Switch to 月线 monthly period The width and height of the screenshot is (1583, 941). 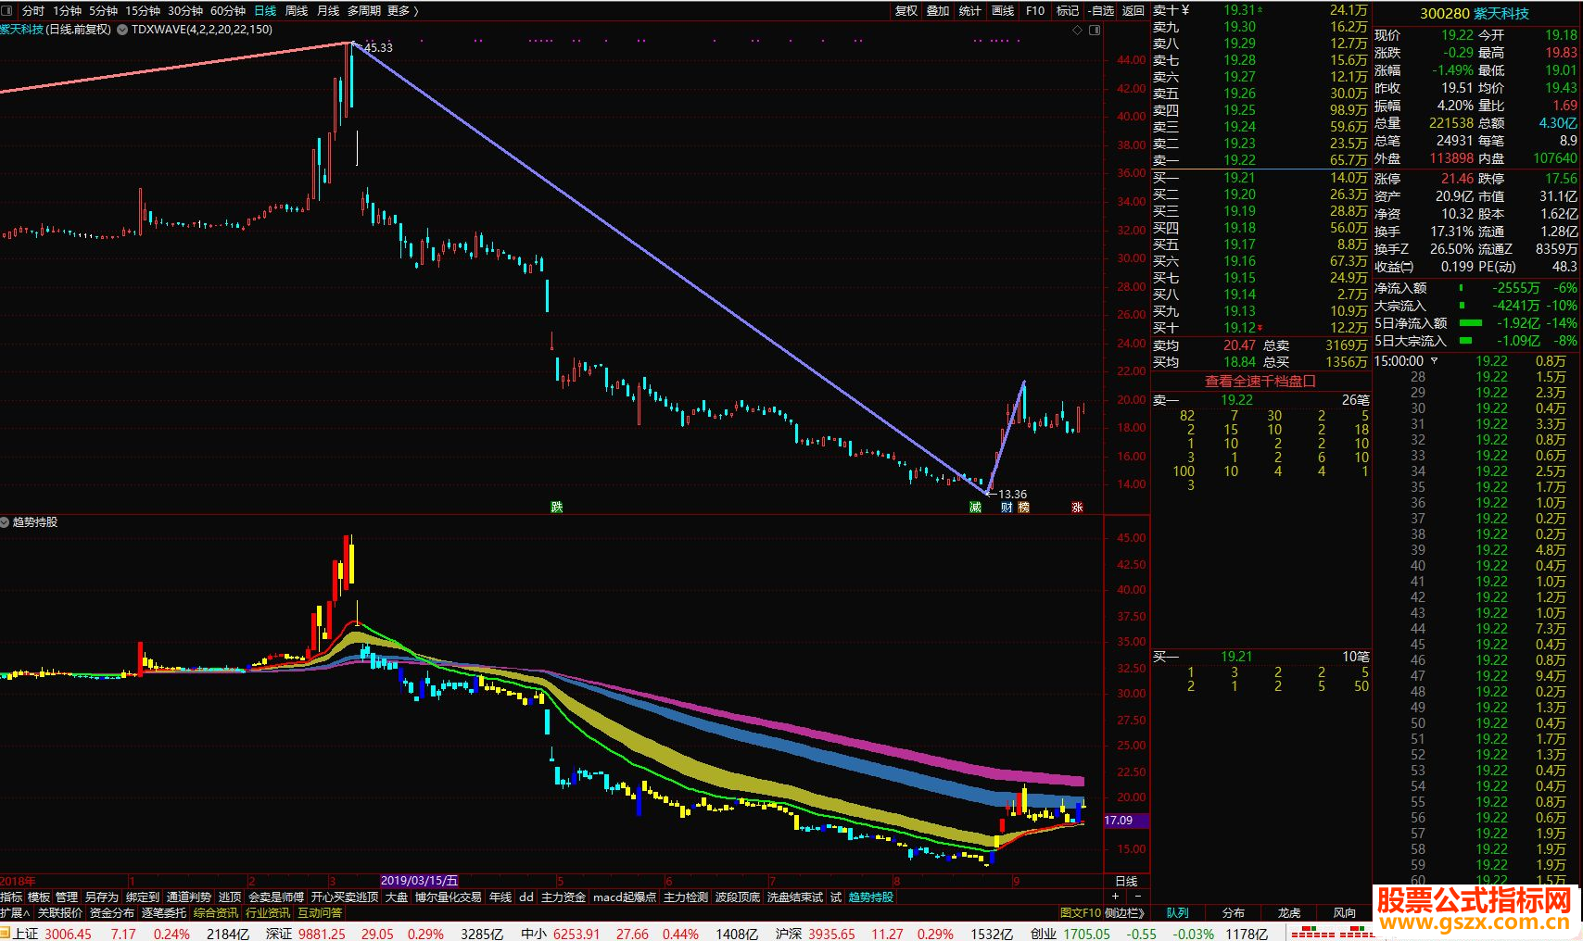point(328,11)
